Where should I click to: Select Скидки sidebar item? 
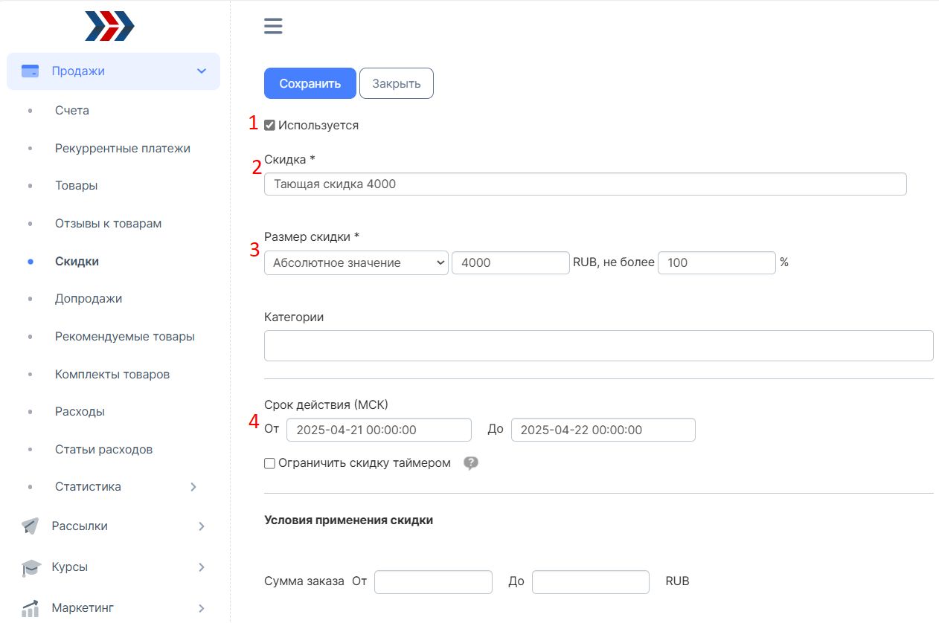point(77,261)
